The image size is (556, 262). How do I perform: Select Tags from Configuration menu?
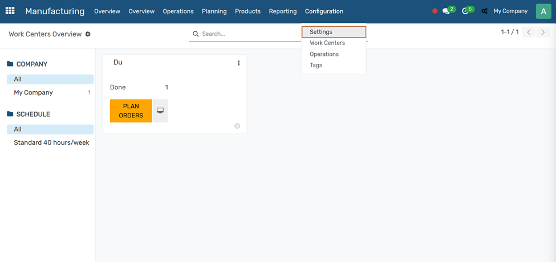click(x=316, y=65)
